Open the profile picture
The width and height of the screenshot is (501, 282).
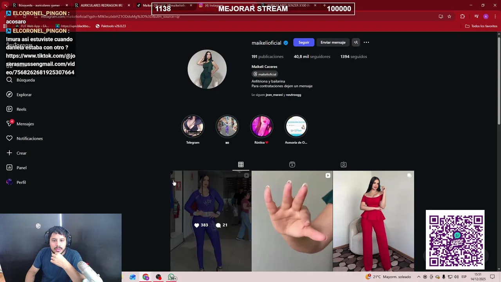click(x=207, y=69)
